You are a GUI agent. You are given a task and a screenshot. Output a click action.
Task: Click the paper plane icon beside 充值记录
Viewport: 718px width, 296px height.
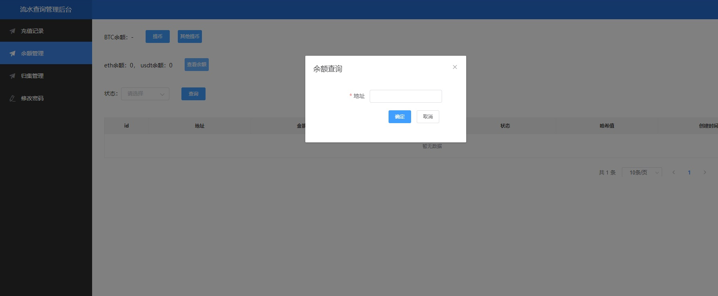point(12,31)
